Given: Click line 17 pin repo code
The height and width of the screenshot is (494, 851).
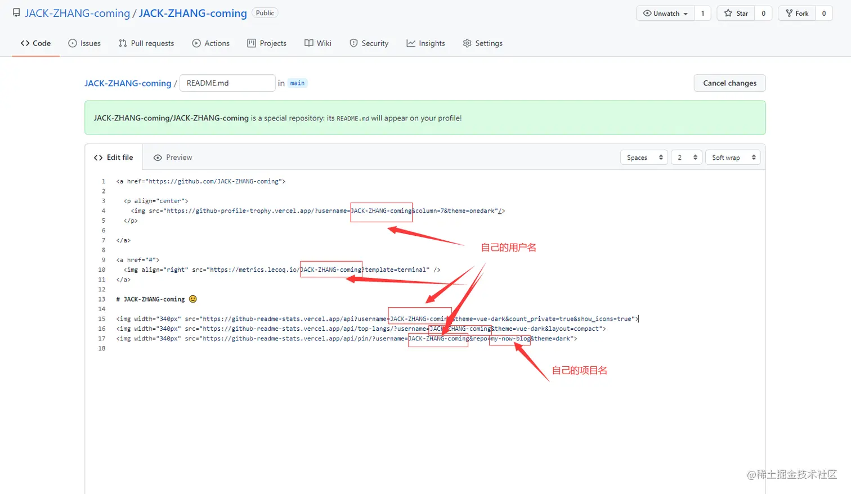Looking at the screenshot, I should click(x=347, y=339).
